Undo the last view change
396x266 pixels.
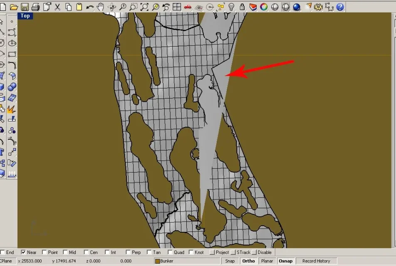coord(166,7)
